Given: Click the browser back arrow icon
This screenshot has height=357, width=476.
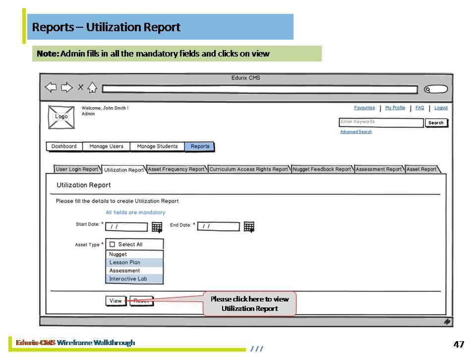Looking at the screenshot, I should tap(51, 88).
